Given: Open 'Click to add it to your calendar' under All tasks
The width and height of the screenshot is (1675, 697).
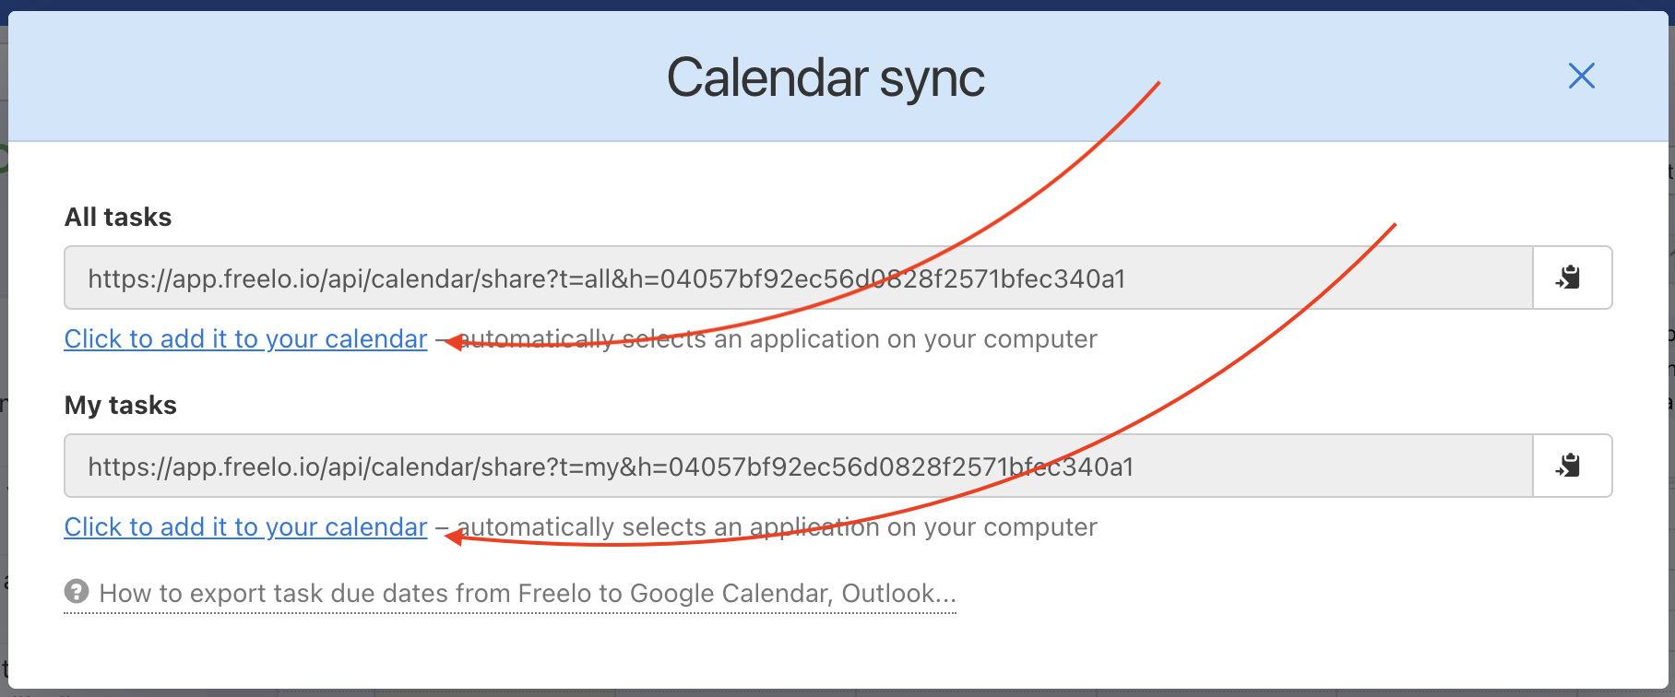Looking at the screenshot, I should pyautogui.click(x=244, y=339).
